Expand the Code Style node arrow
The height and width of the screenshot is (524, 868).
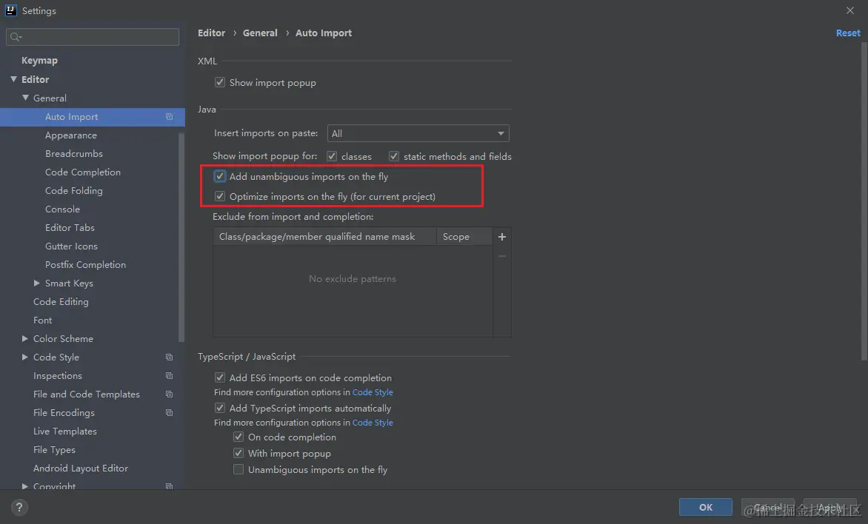[25, 357]
